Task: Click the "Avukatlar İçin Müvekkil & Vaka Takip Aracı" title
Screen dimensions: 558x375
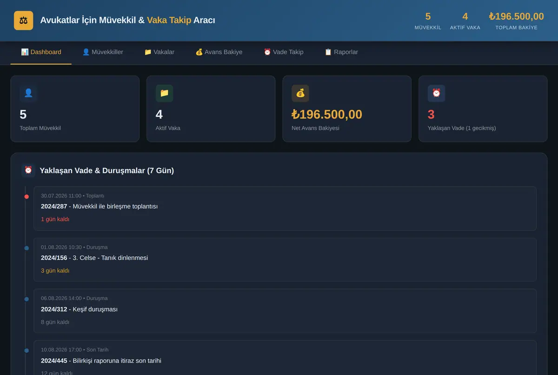Action: (128, 20)
